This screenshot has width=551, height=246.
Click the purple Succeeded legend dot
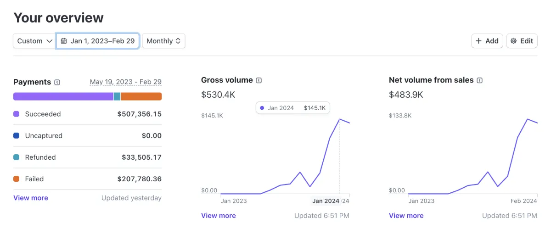point(17,114)
